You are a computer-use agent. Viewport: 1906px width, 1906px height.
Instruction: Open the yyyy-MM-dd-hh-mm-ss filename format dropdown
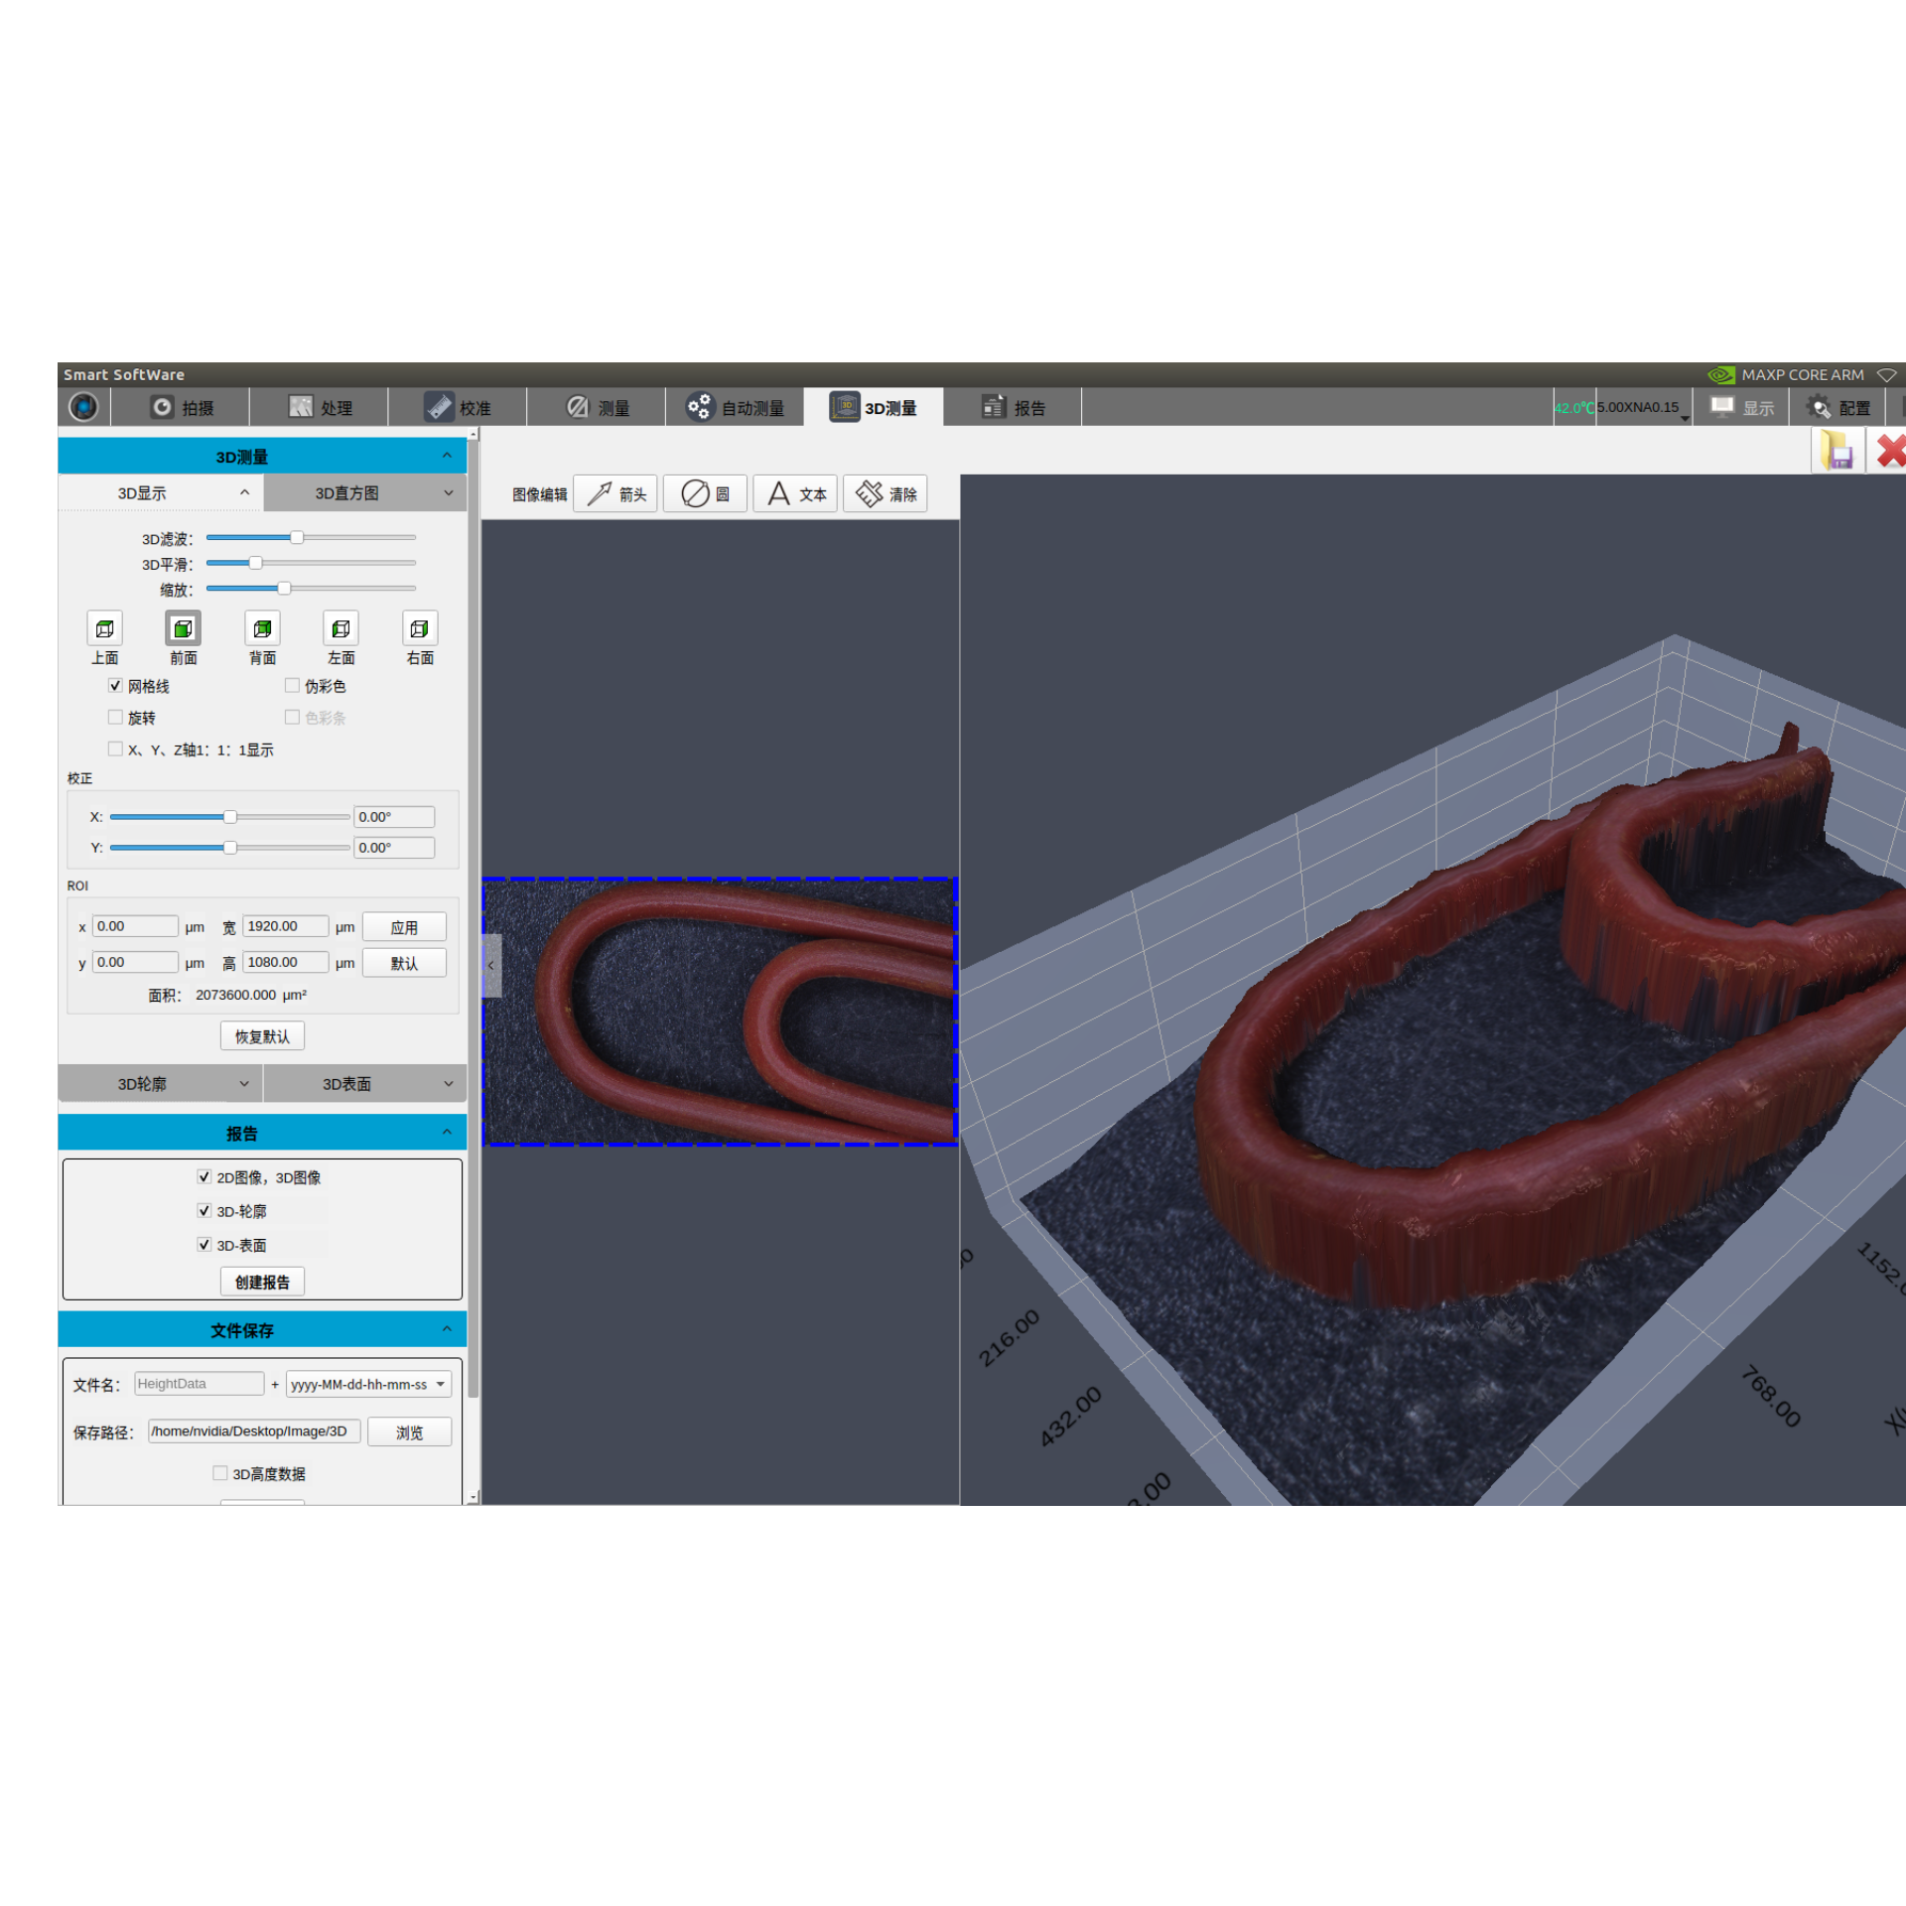pos(368,1384)
